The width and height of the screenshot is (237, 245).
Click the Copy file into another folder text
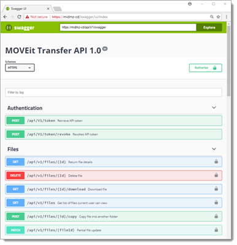click(98, 217)
